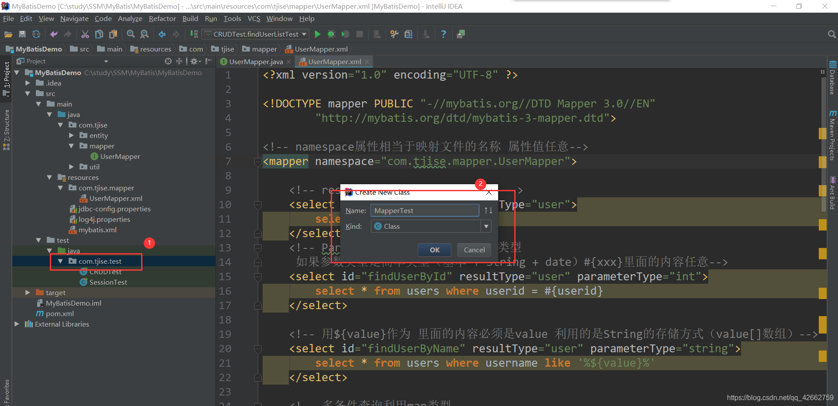Click the Search Everywhere magnifier
The width and height of the screenshot is (838, 406).
tap(831, 34)
